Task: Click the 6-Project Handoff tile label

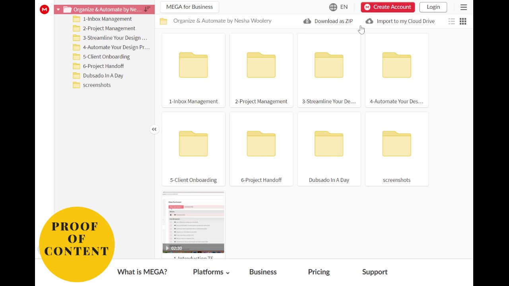Action: pyautogui.click(x=261, y=180)
